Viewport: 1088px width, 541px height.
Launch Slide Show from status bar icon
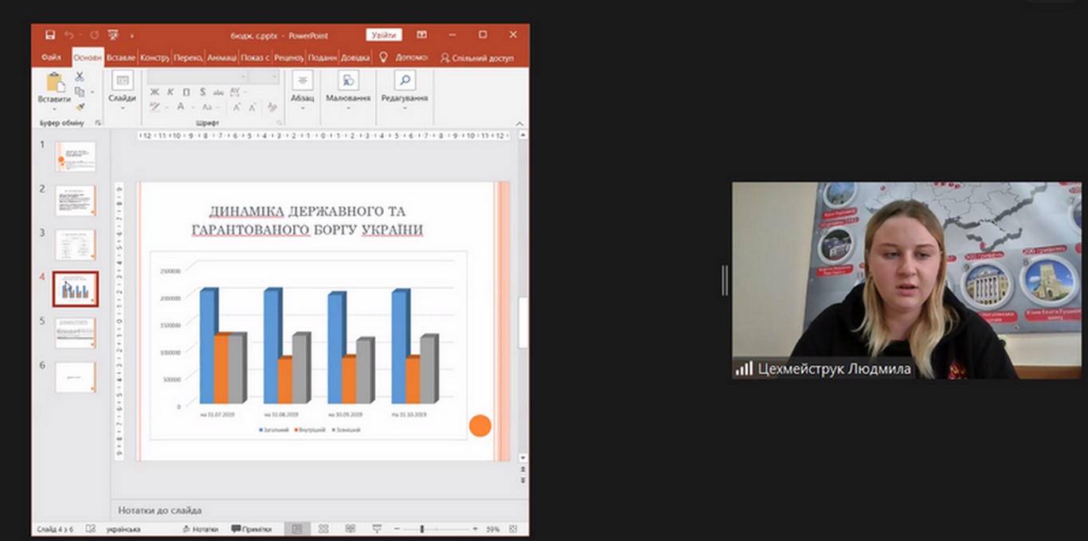[377, 529]
